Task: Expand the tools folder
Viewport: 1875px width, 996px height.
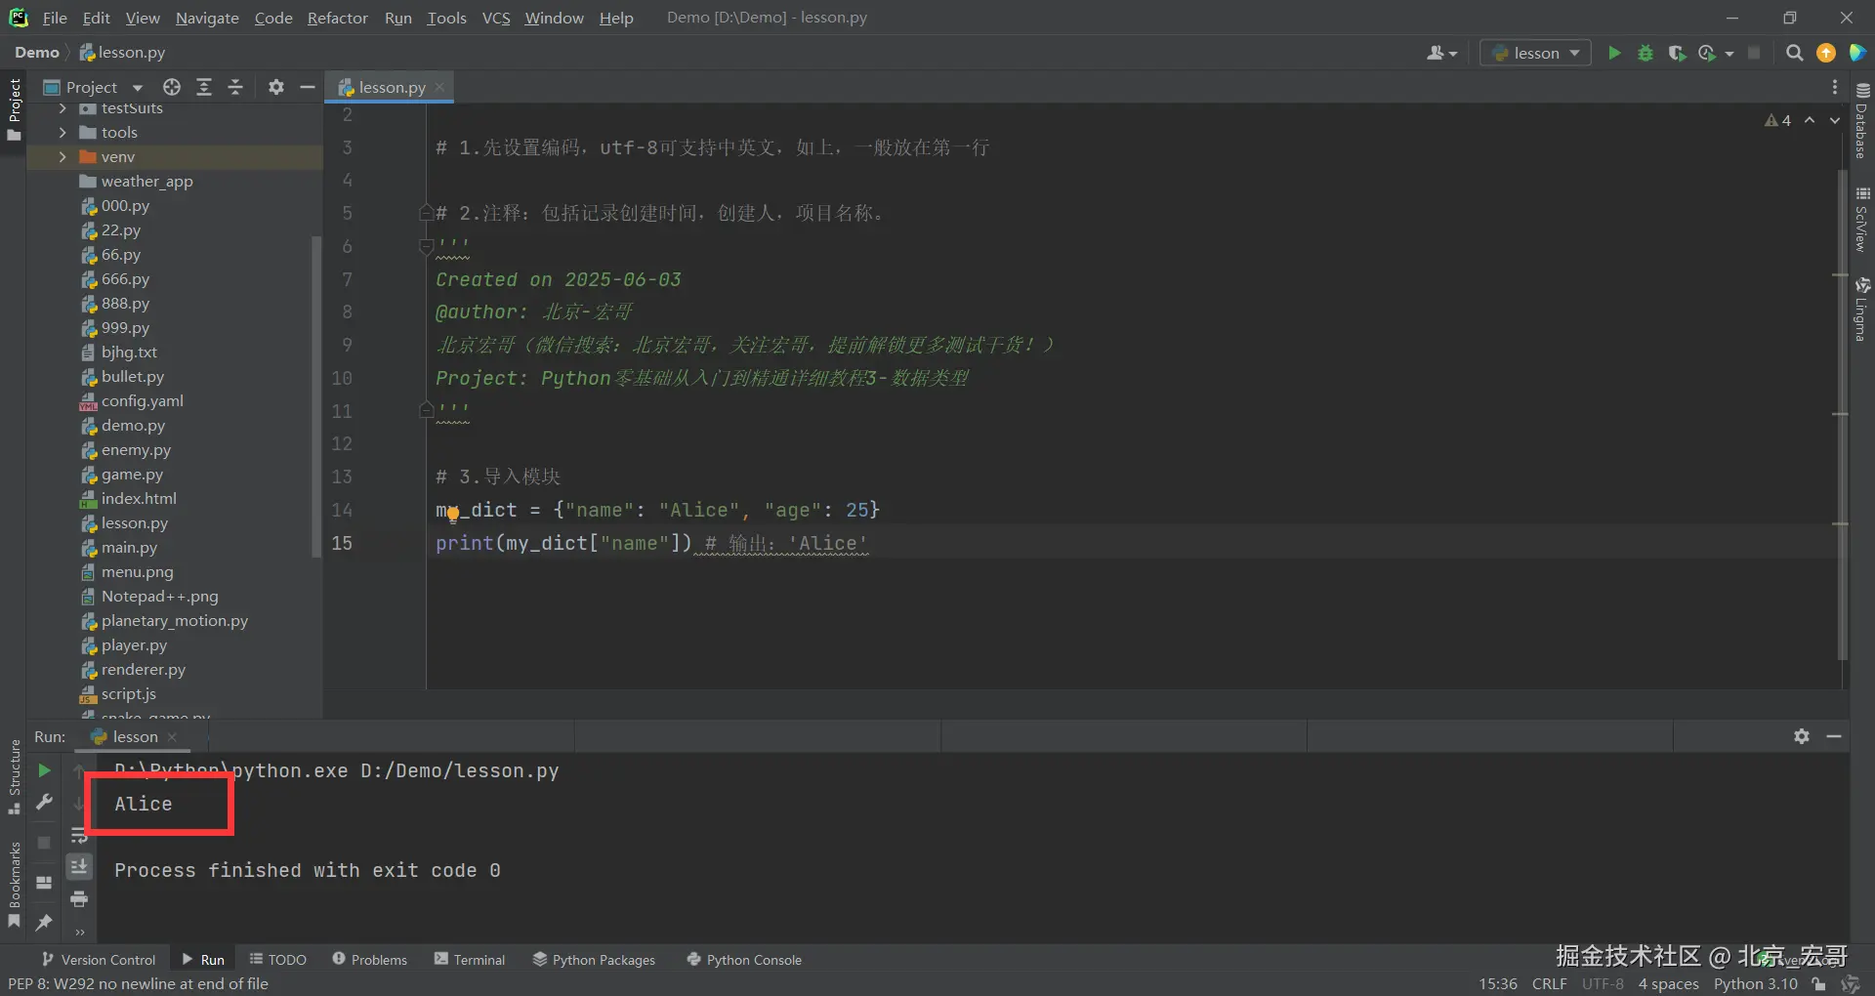Action: click(62, 132)
